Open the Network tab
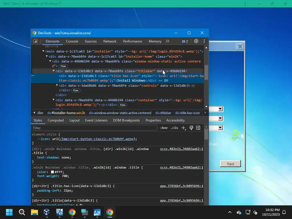 [110, 41]
